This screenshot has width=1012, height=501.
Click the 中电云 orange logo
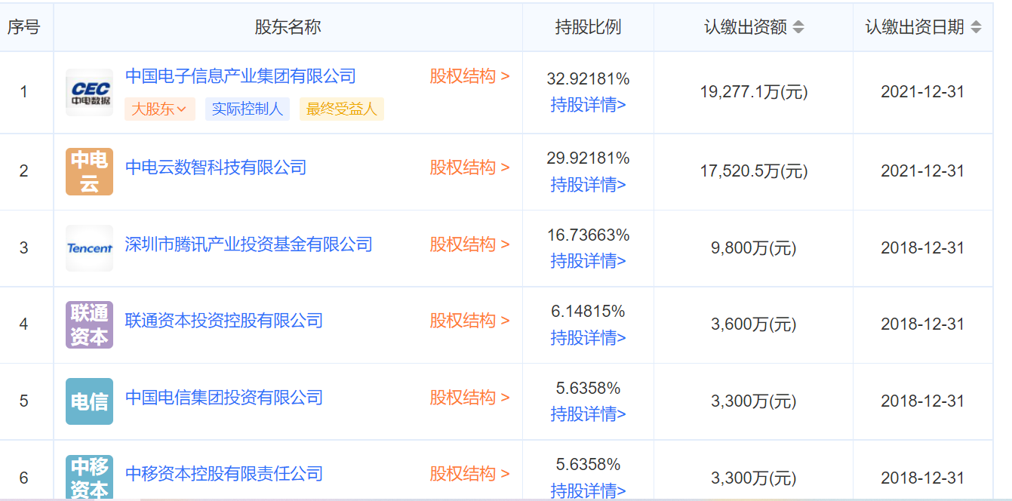(x=89, y=171)
